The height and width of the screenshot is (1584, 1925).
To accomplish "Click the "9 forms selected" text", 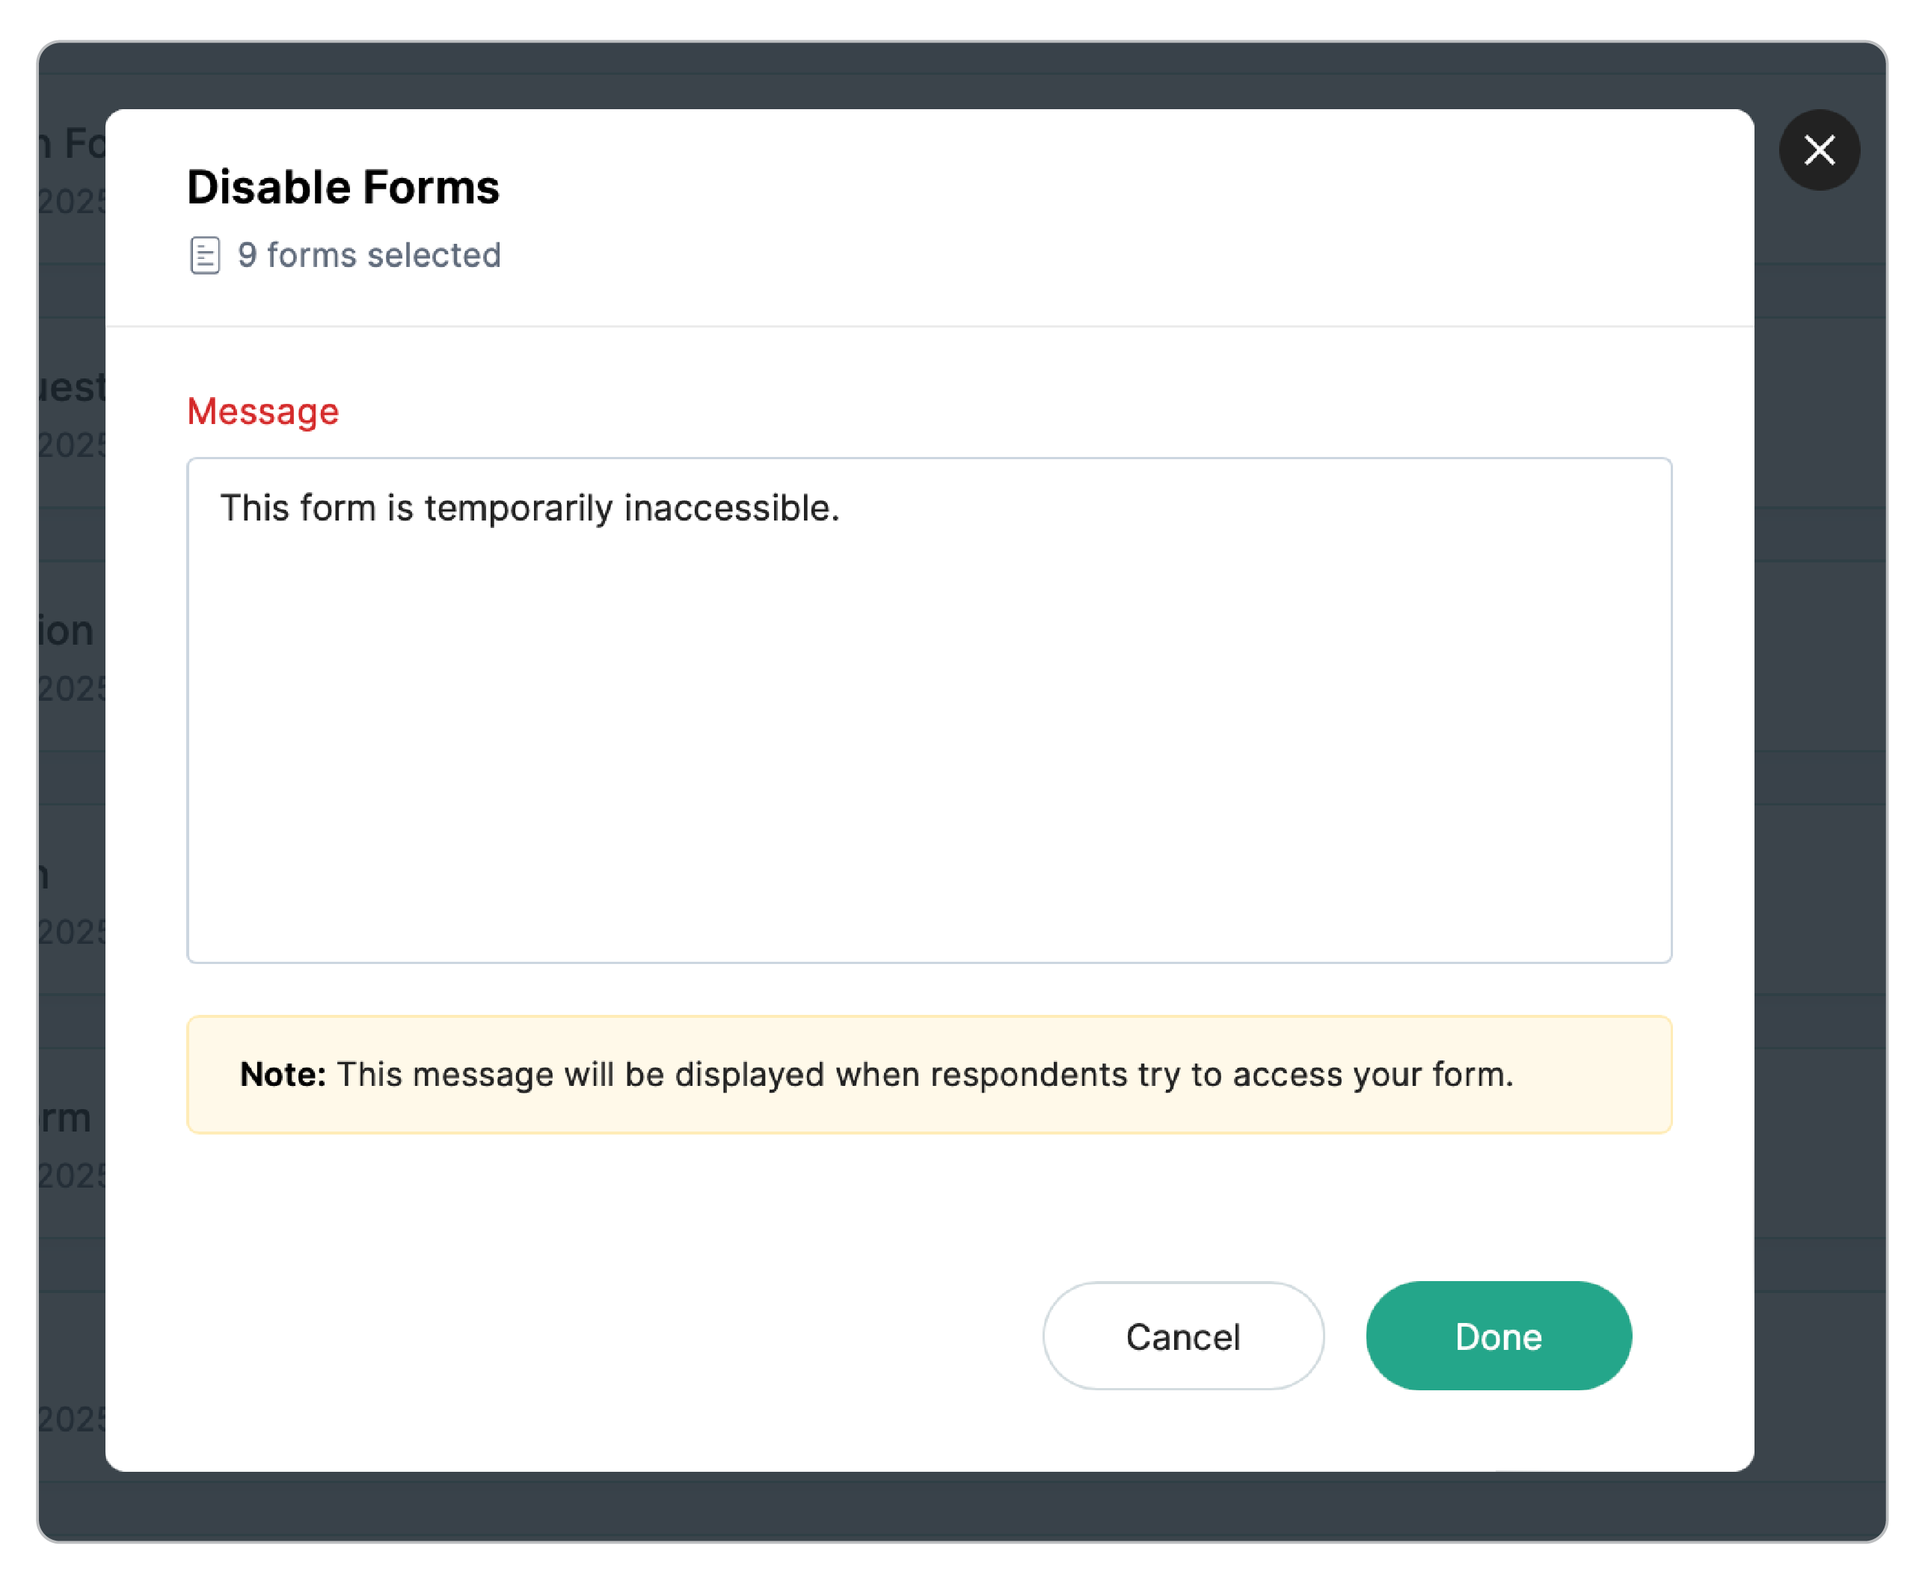I will [x=369, y=256].
